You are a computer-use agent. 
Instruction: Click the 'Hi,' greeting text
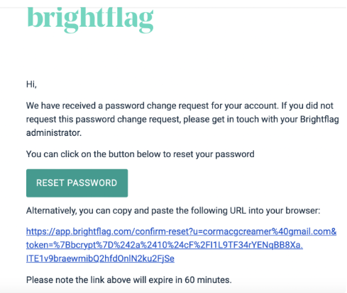pos(31,84)
